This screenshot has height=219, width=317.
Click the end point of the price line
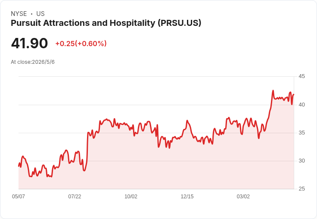coord(294,94)
